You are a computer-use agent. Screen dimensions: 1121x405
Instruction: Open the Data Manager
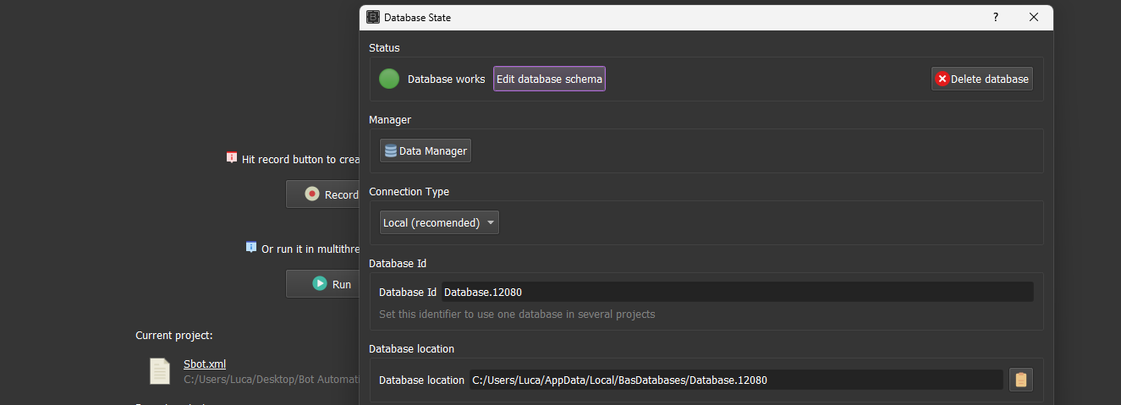click(426, 151)
